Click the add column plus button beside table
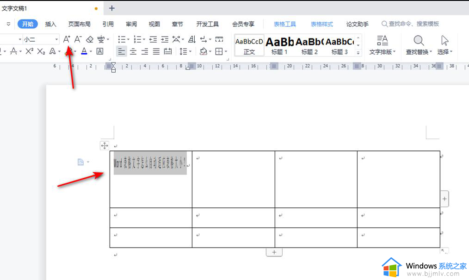469x280 pixels. (x=444, y=199)
